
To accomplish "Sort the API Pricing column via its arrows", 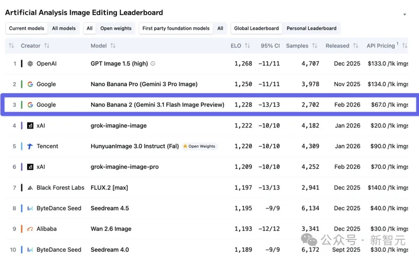I will (404, 46).
